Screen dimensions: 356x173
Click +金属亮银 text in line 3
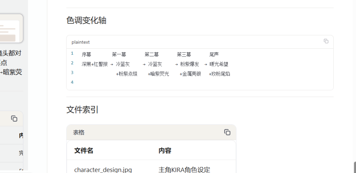pos(190,74)
